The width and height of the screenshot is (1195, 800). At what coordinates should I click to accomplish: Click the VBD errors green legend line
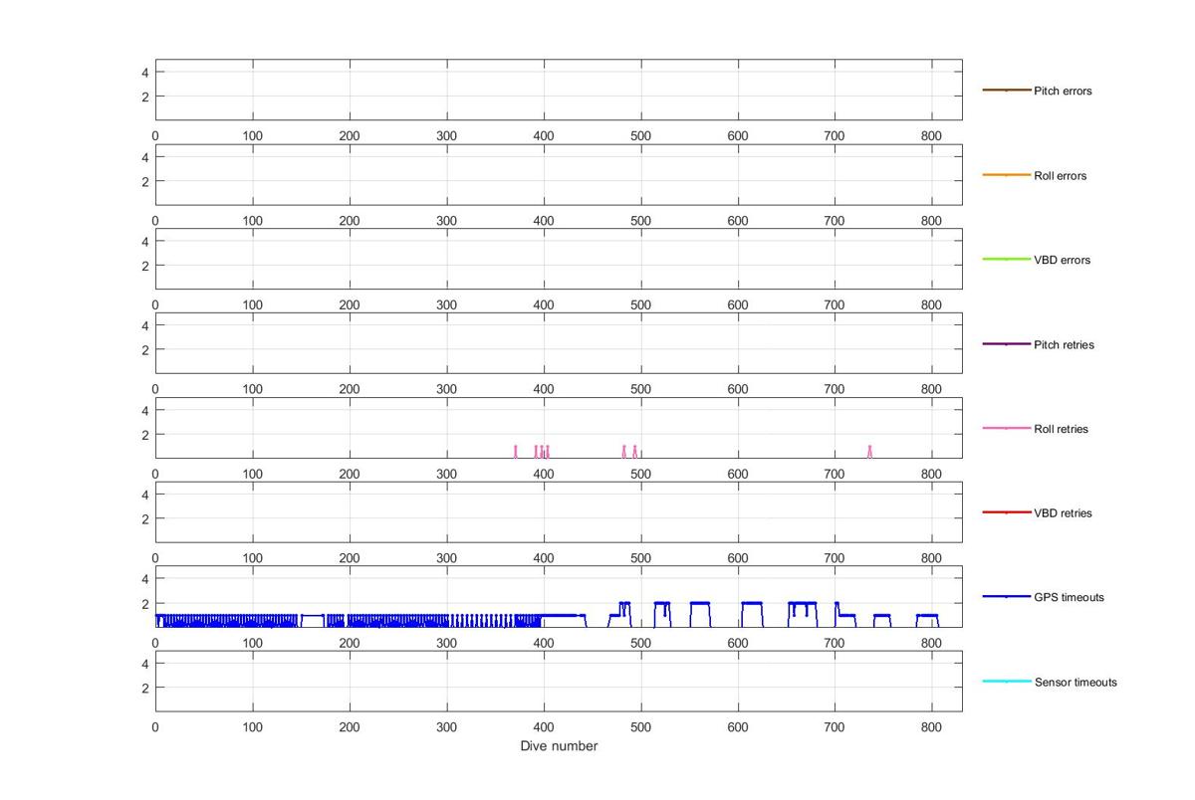click(x=1006, y=260)
